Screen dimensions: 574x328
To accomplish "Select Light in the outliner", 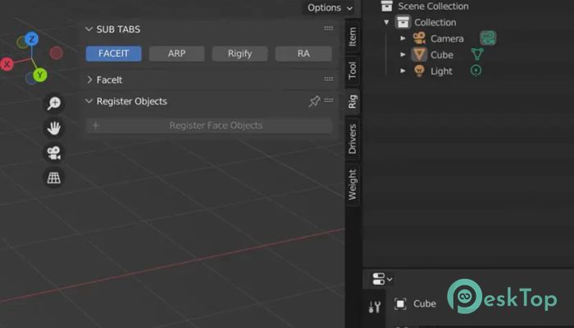I will (441, 71).
